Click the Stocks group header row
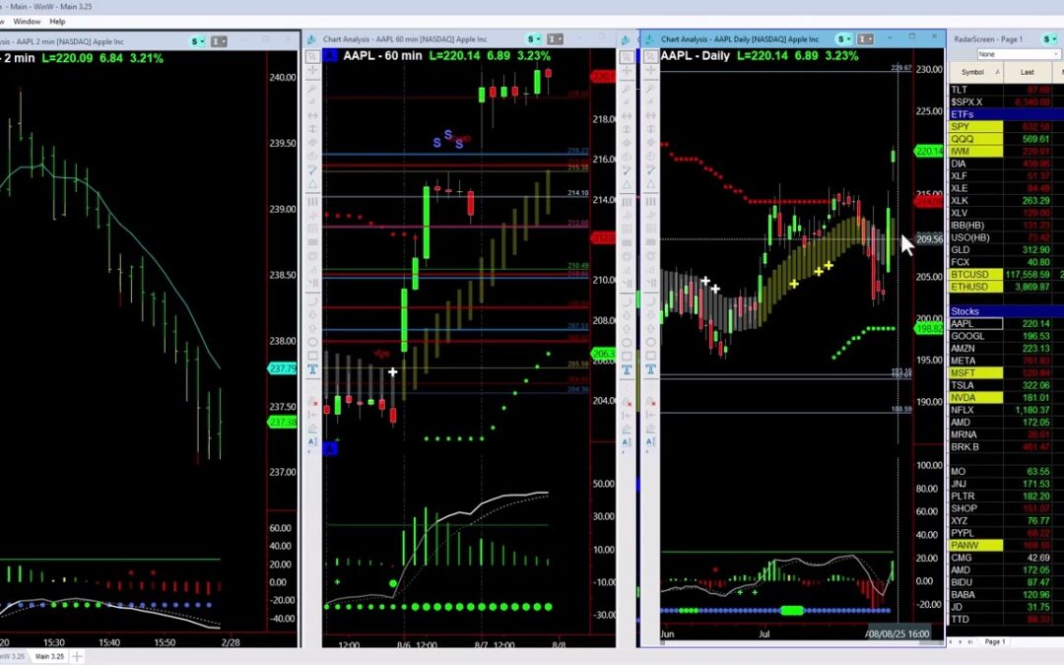The height and width of the screenshot is (665, 1064). pyautogui.click(x=1006, y=311)
